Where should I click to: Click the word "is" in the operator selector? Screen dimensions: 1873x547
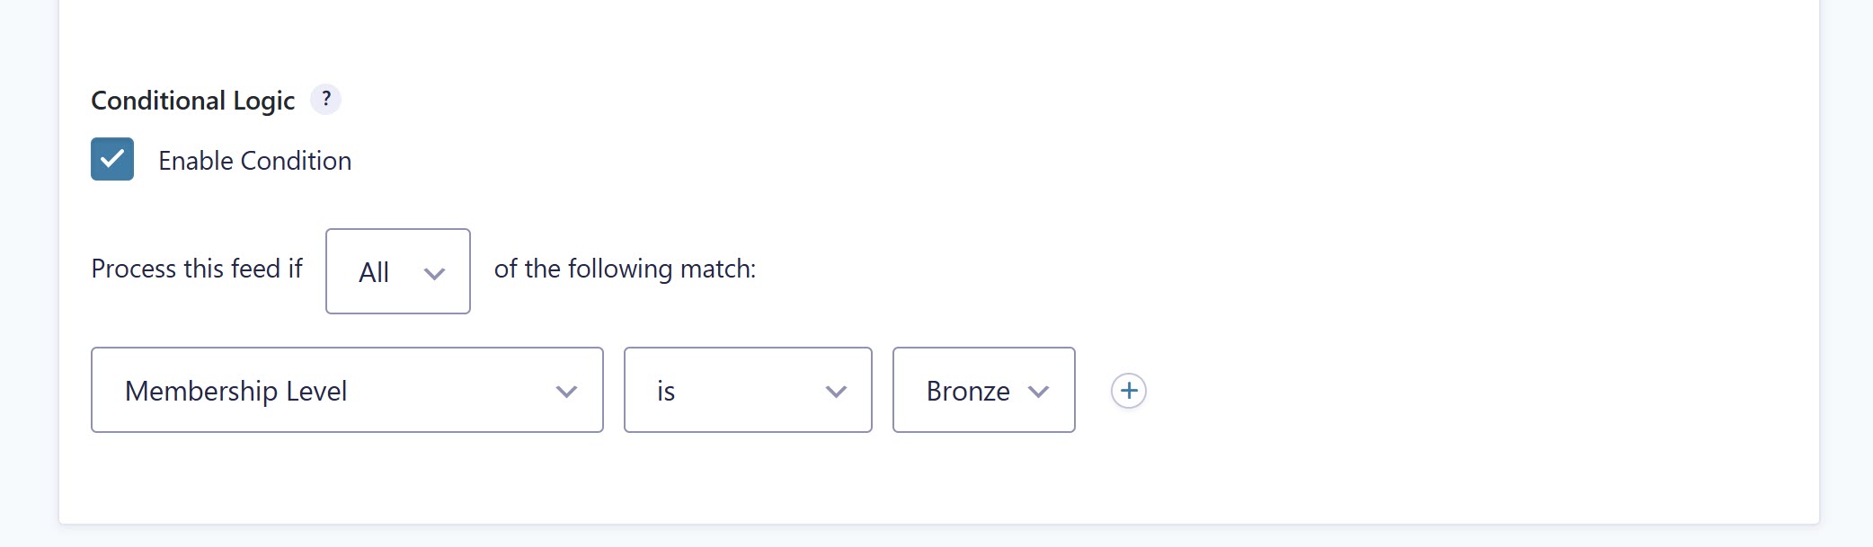(x=666, y=391)
